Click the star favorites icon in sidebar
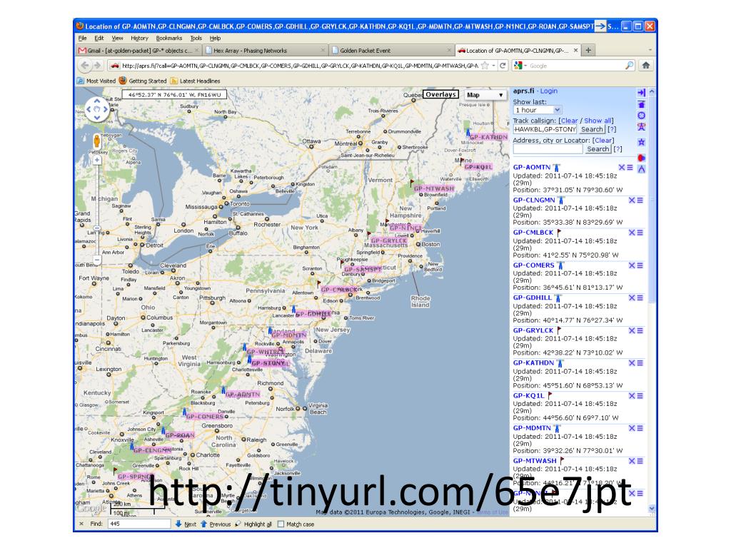Viewport: 731px width, 548px height. coord(642,142)
